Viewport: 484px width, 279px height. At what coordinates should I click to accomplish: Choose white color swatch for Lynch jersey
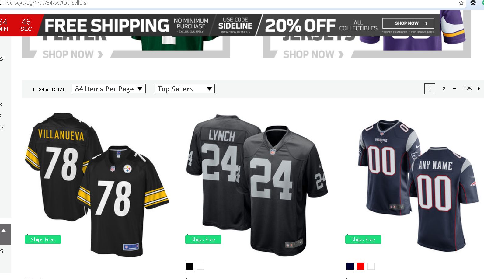click(x=200, y=266)
